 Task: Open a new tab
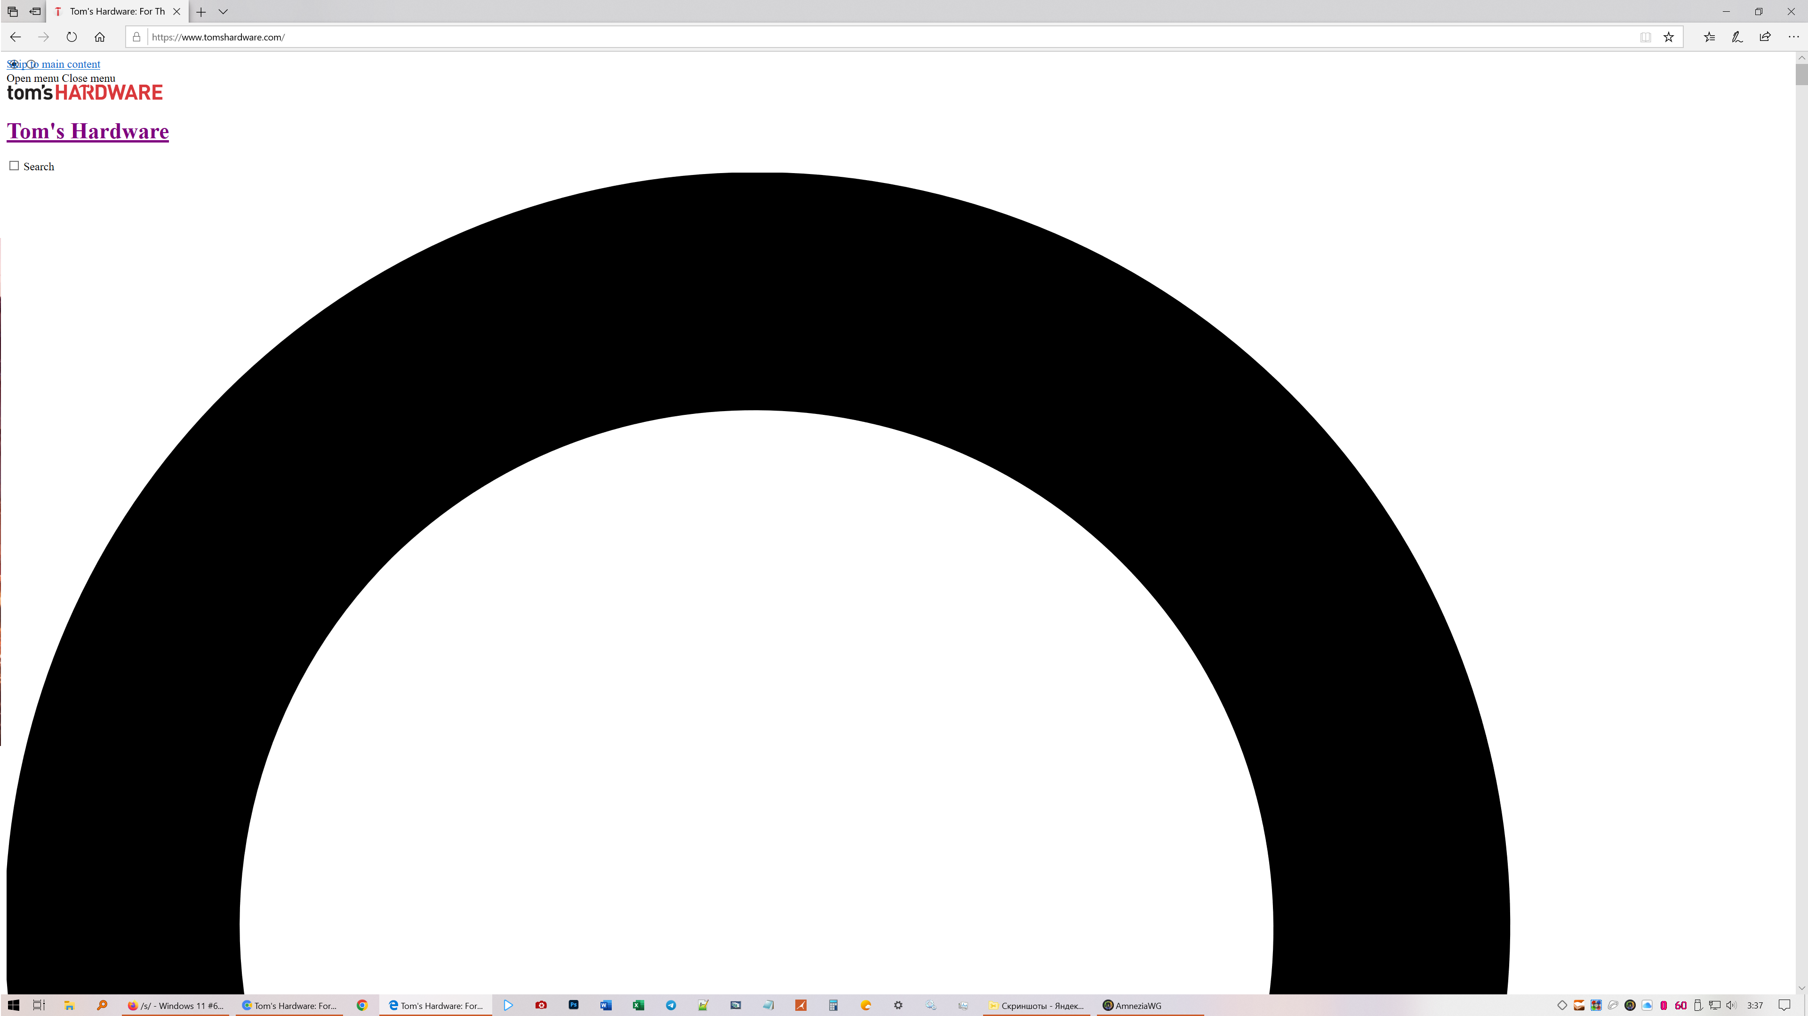pos(201,11)
